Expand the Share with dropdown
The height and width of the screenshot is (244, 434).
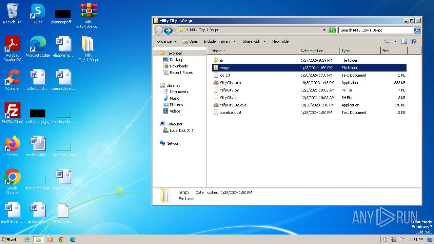pyautogui.click(x=254, y=41)
